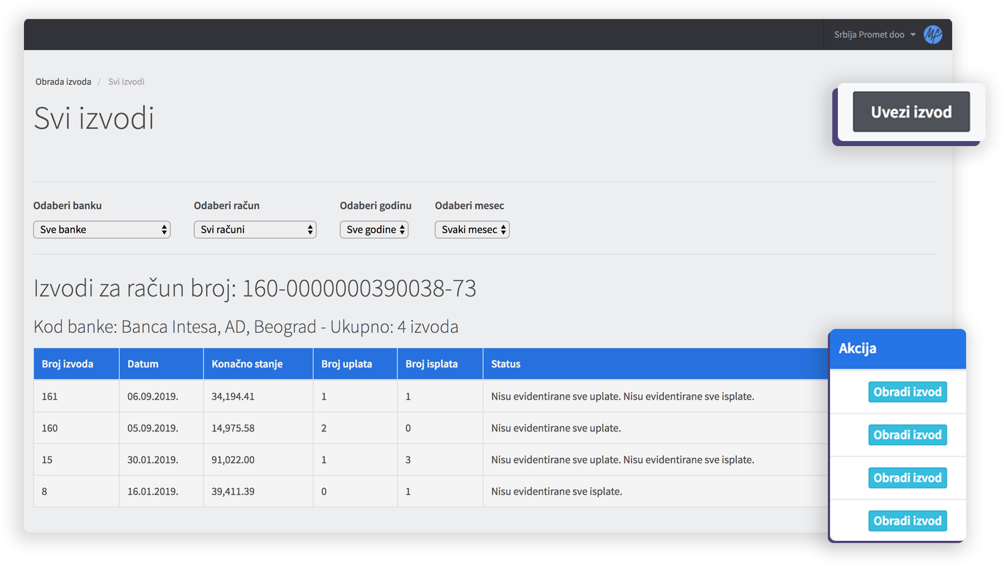Click the Datum column header
This screenshot has width=1004, height=567.
[x=143, y=364]
